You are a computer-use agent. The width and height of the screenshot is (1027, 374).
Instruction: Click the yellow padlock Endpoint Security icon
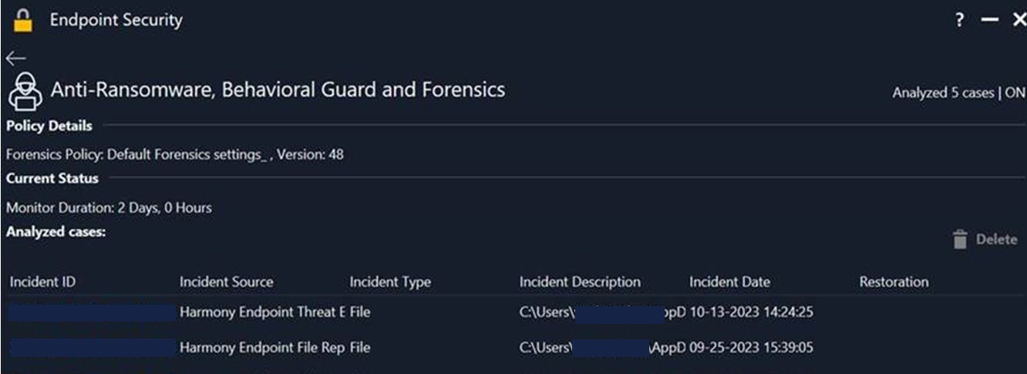24,21
